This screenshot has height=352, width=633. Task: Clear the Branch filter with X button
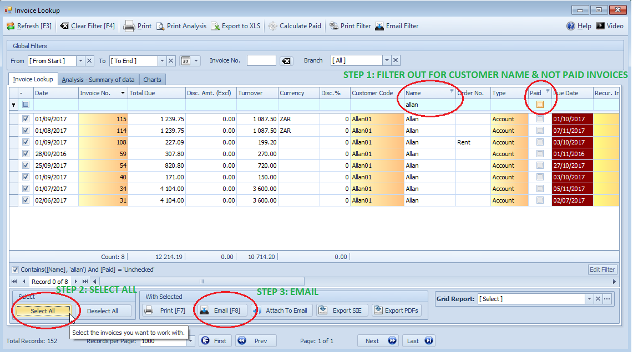(x=396, y=60)
